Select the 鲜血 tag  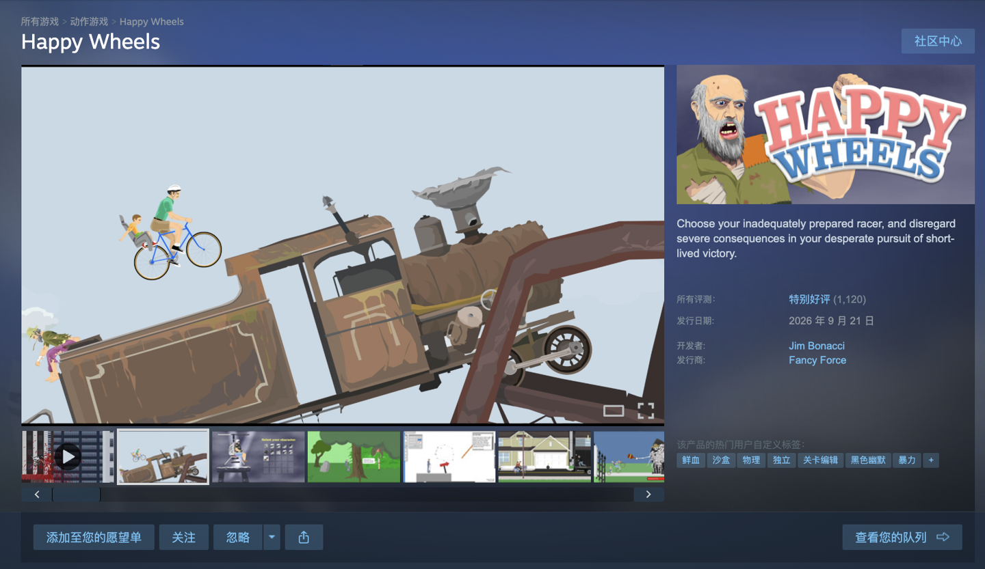tap(691, 460)
